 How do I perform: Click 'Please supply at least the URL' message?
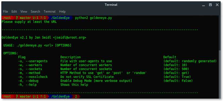(x=29, y=22)
